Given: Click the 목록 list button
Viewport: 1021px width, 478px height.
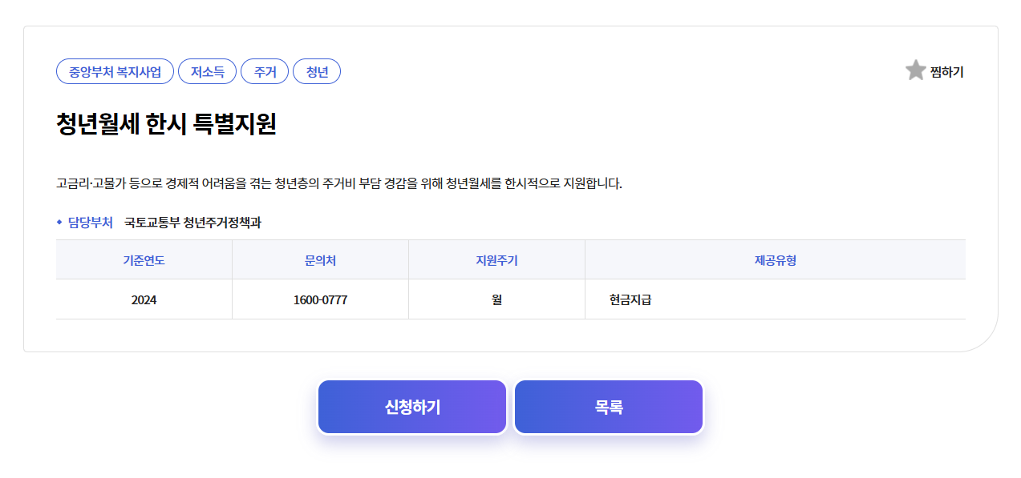Looking at the screenshot, I should tap(608, 407).
